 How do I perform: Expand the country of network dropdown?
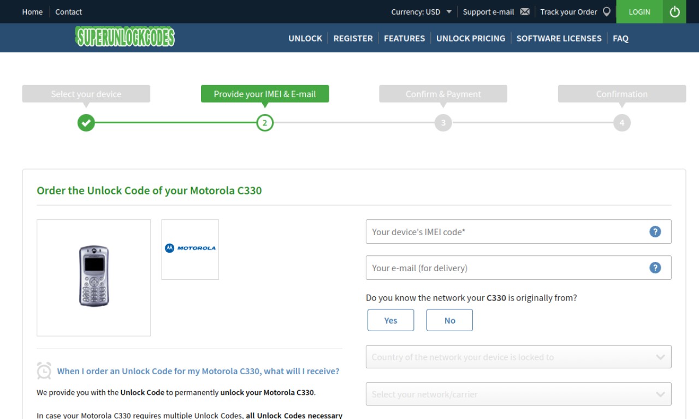pyautogui.click(x=518, y=357)
